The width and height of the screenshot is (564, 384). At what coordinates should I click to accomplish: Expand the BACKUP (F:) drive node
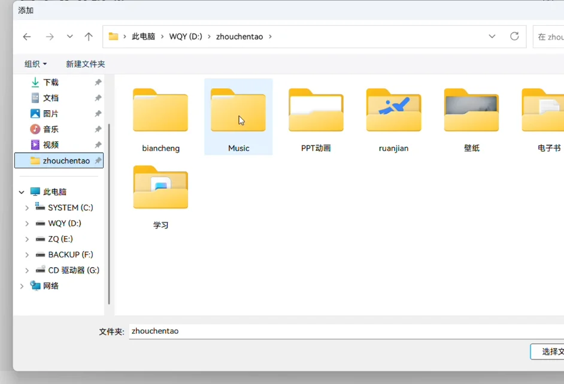point(26,255)
